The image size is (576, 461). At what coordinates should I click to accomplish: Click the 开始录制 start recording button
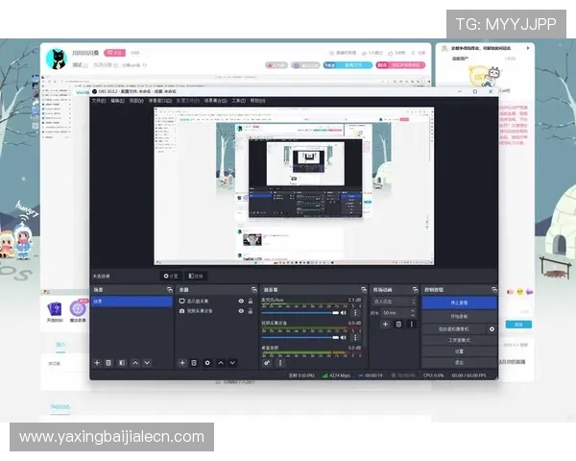click(x=459, y=317)
